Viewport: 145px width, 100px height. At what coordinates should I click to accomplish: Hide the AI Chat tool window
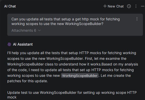click(x=143, y=6)
